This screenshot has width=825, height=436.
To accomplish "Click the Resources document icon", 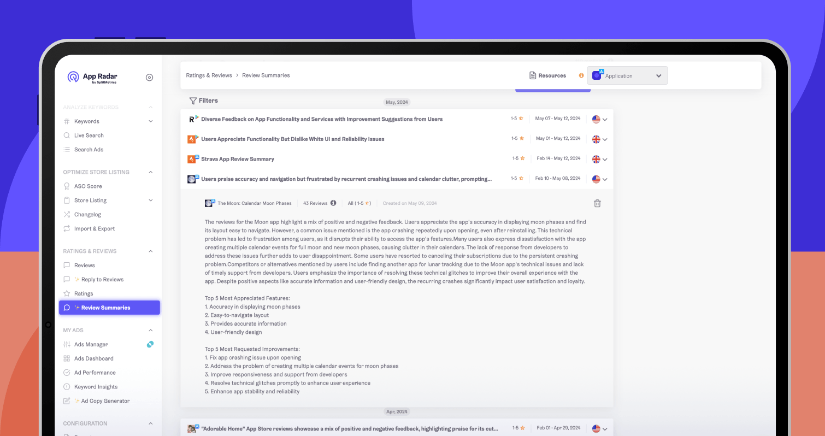I will click(x=533, y=76).
